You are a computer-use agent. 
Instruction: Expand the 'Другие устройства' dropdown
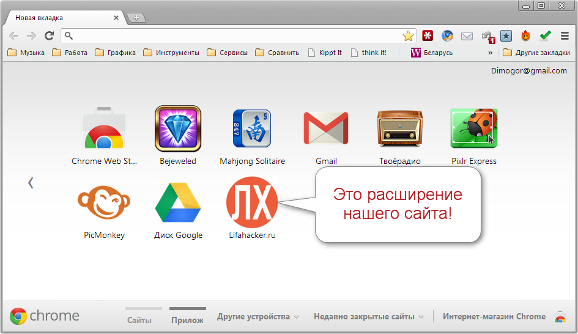coord(258,317)
